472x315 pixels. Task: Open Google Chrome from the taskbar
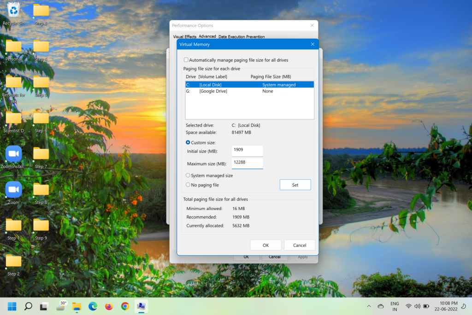pyautogui.click(x=125, y=306)
